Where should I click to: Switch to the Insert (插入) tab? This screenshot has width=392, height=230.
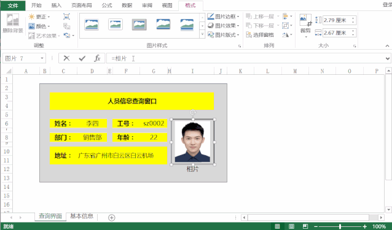[x=57, y=6]
